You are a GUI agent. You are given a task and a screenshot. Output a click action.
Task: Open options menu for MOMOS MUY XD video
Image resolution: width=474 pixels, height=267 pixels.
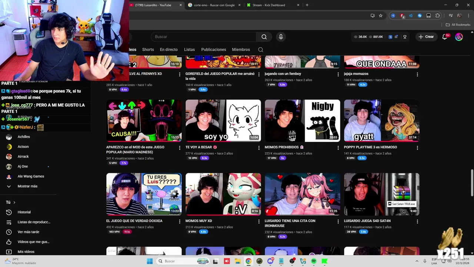[x=259, y=221]
